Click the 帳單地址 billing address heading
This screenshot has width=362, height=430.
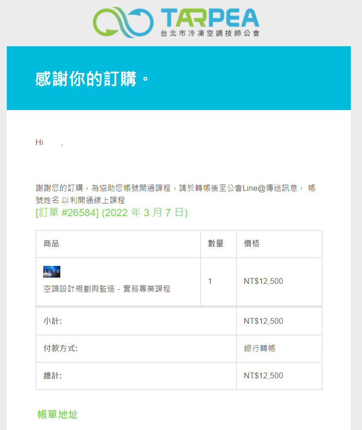tap(57, 414)
